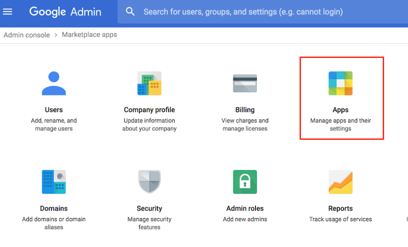Click 'View charges and manage licenses' text
The image size is (408, 247).
245,125
